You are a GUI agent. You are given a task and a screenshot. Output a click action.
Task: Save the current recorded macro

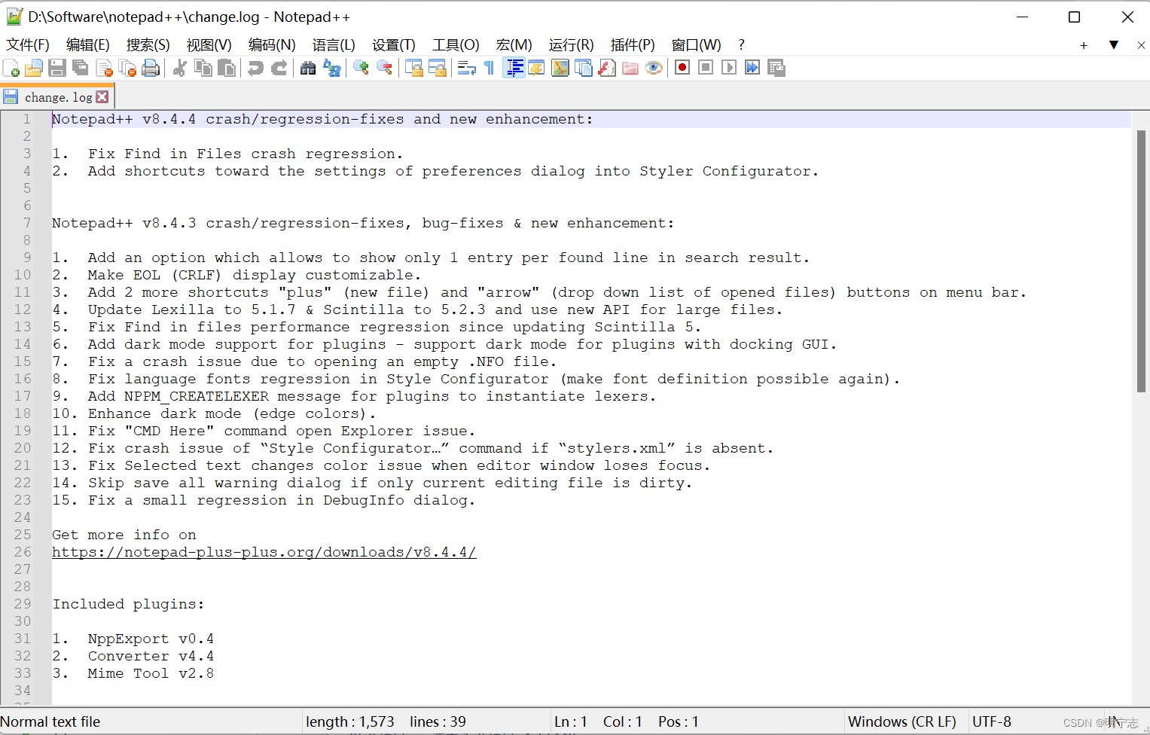pyautogui.click(x=776, y=68)
